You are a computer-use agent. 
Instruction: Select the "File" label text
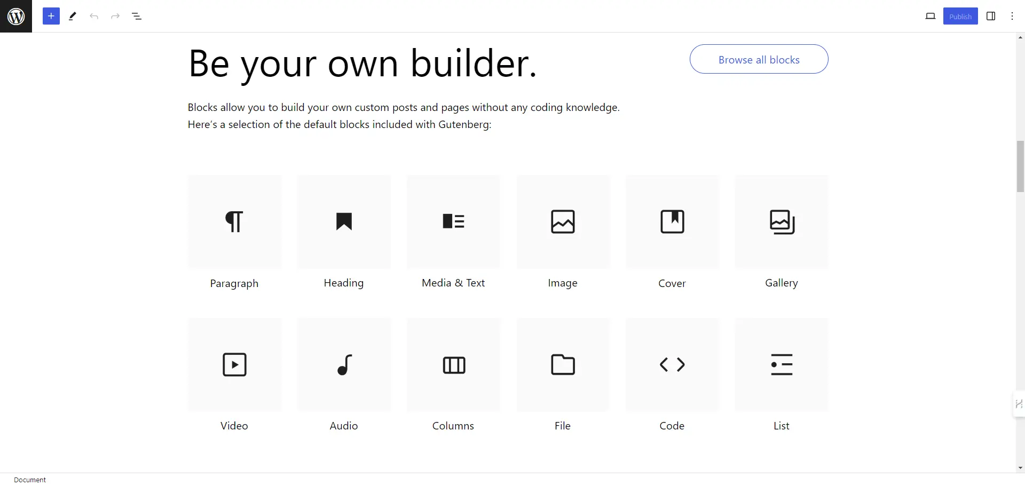[x=563, y=426]
